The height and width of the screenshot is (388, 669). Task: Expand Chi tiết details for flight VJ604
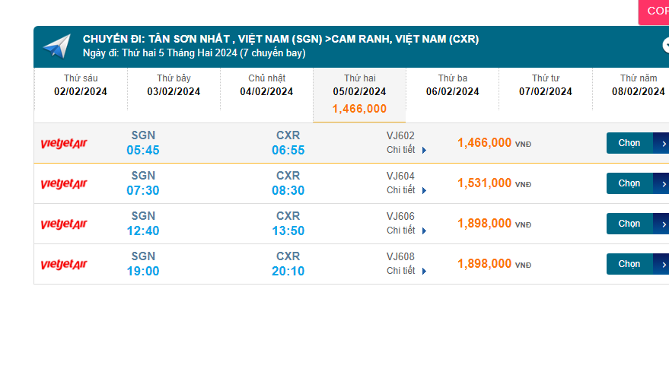coord(406,190)
